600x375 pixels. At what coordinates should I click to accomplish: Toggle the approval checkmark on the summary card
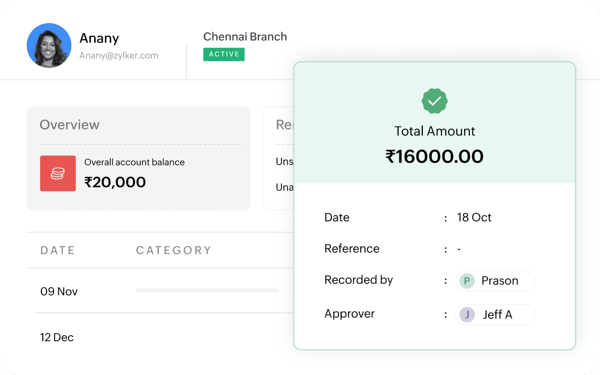[x=434, y=101]
